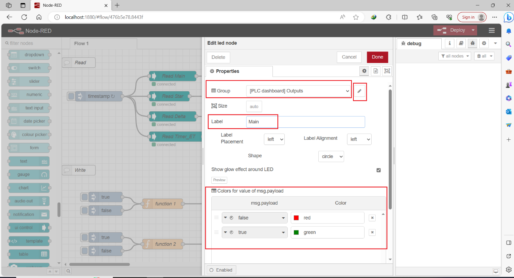Select the gauge node in the palette

click(x=28, y=174)
